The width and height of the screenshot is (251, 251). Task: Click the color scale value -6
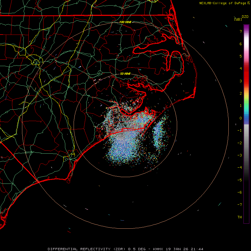click(x=240, y=192)
